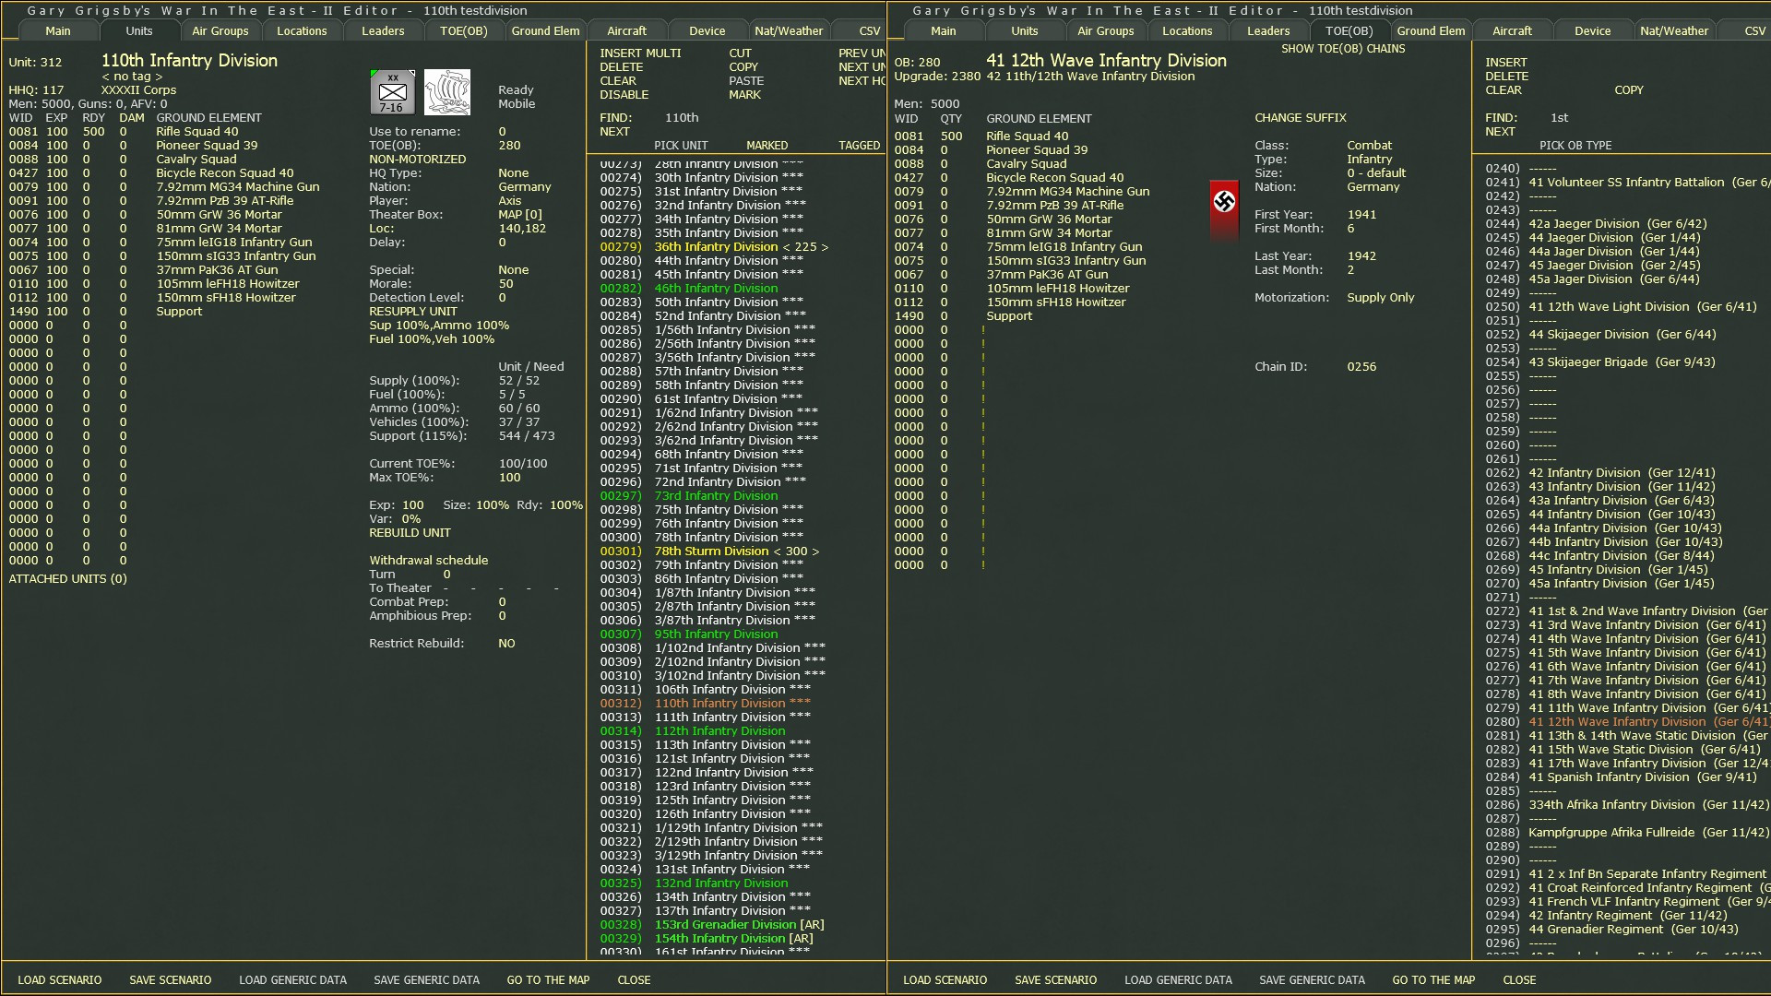
Task: Toggle the Restrict Rebuild setting
Action: 505,643
